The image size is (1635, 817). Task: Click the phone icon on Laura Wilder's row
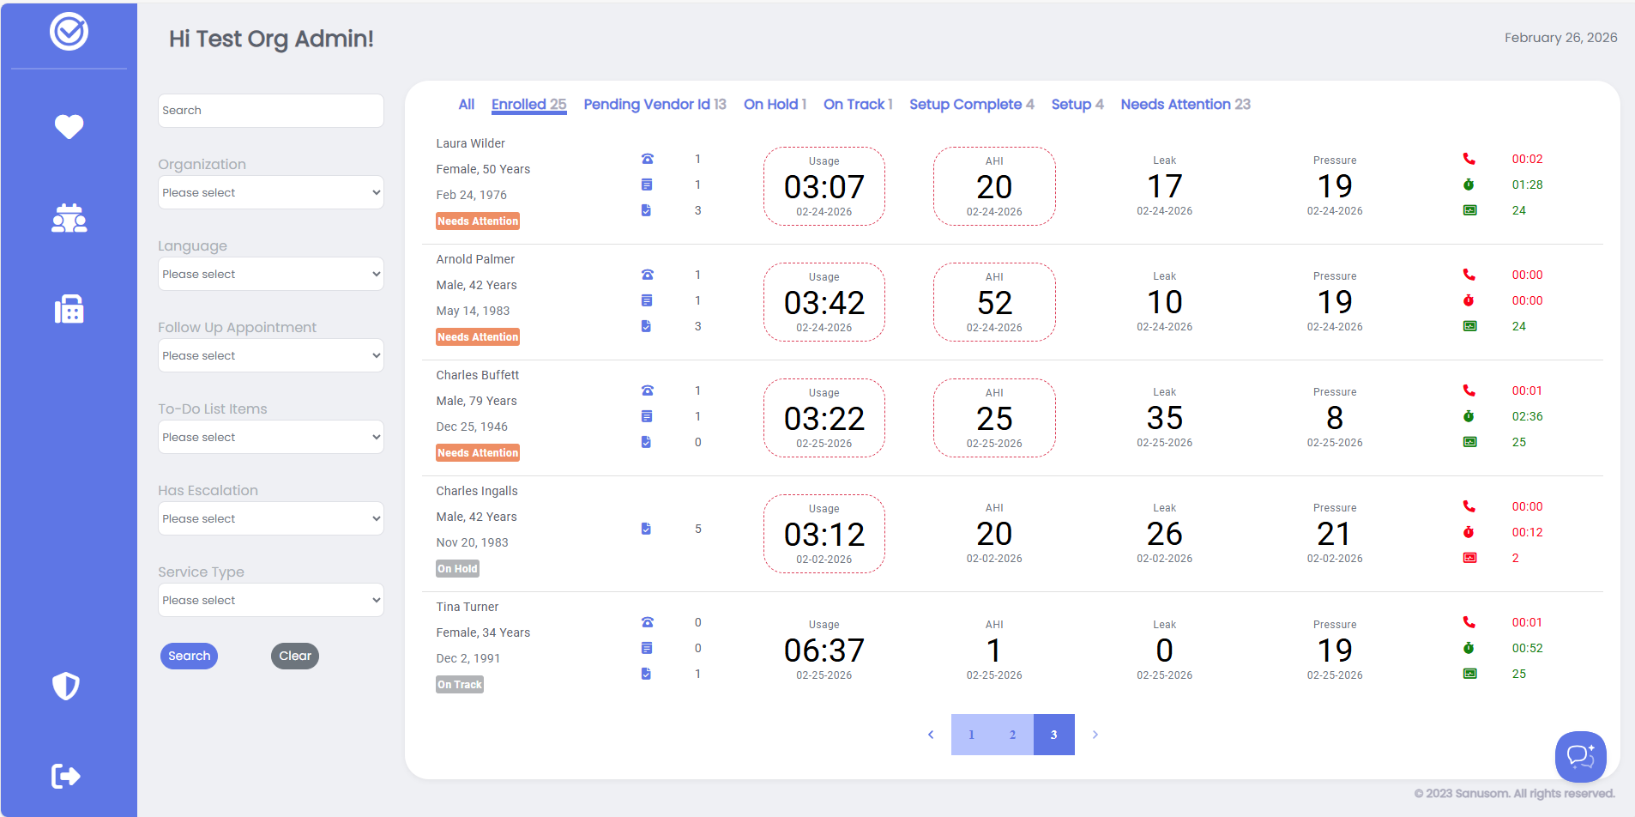pos(648,159)
